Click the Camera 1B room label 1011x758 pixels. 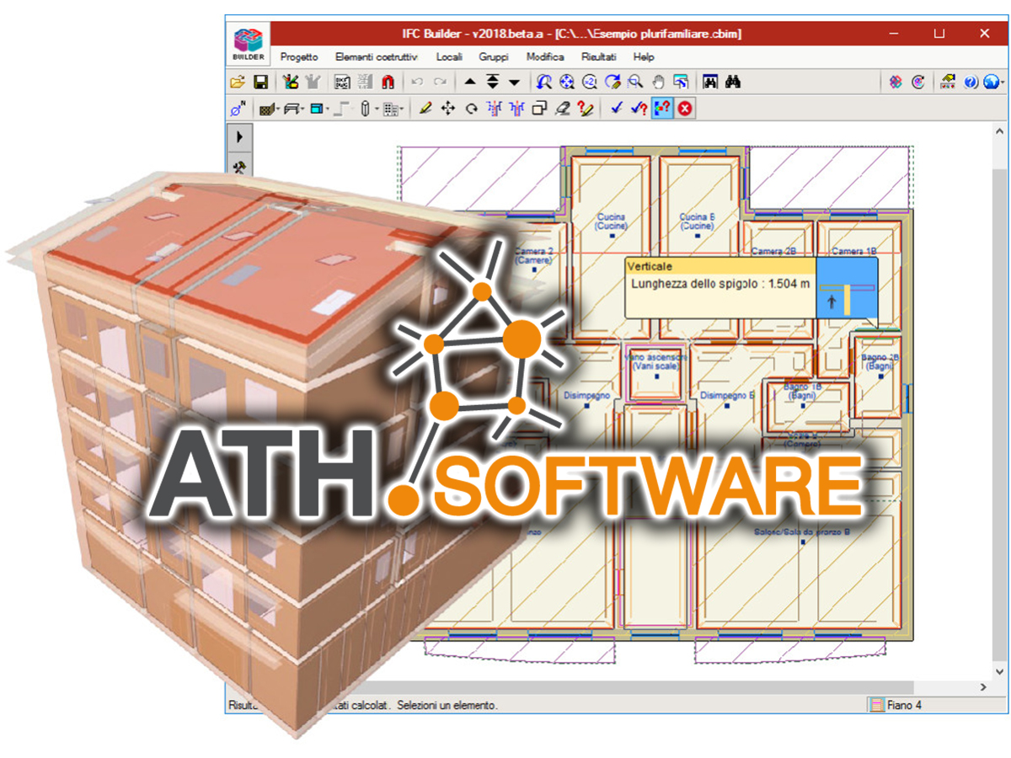(853, 251)
